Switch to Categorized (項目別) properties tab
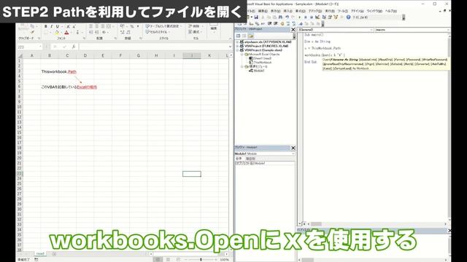The image size is (467, 262). pyautogui.click(x=250, y=159)
